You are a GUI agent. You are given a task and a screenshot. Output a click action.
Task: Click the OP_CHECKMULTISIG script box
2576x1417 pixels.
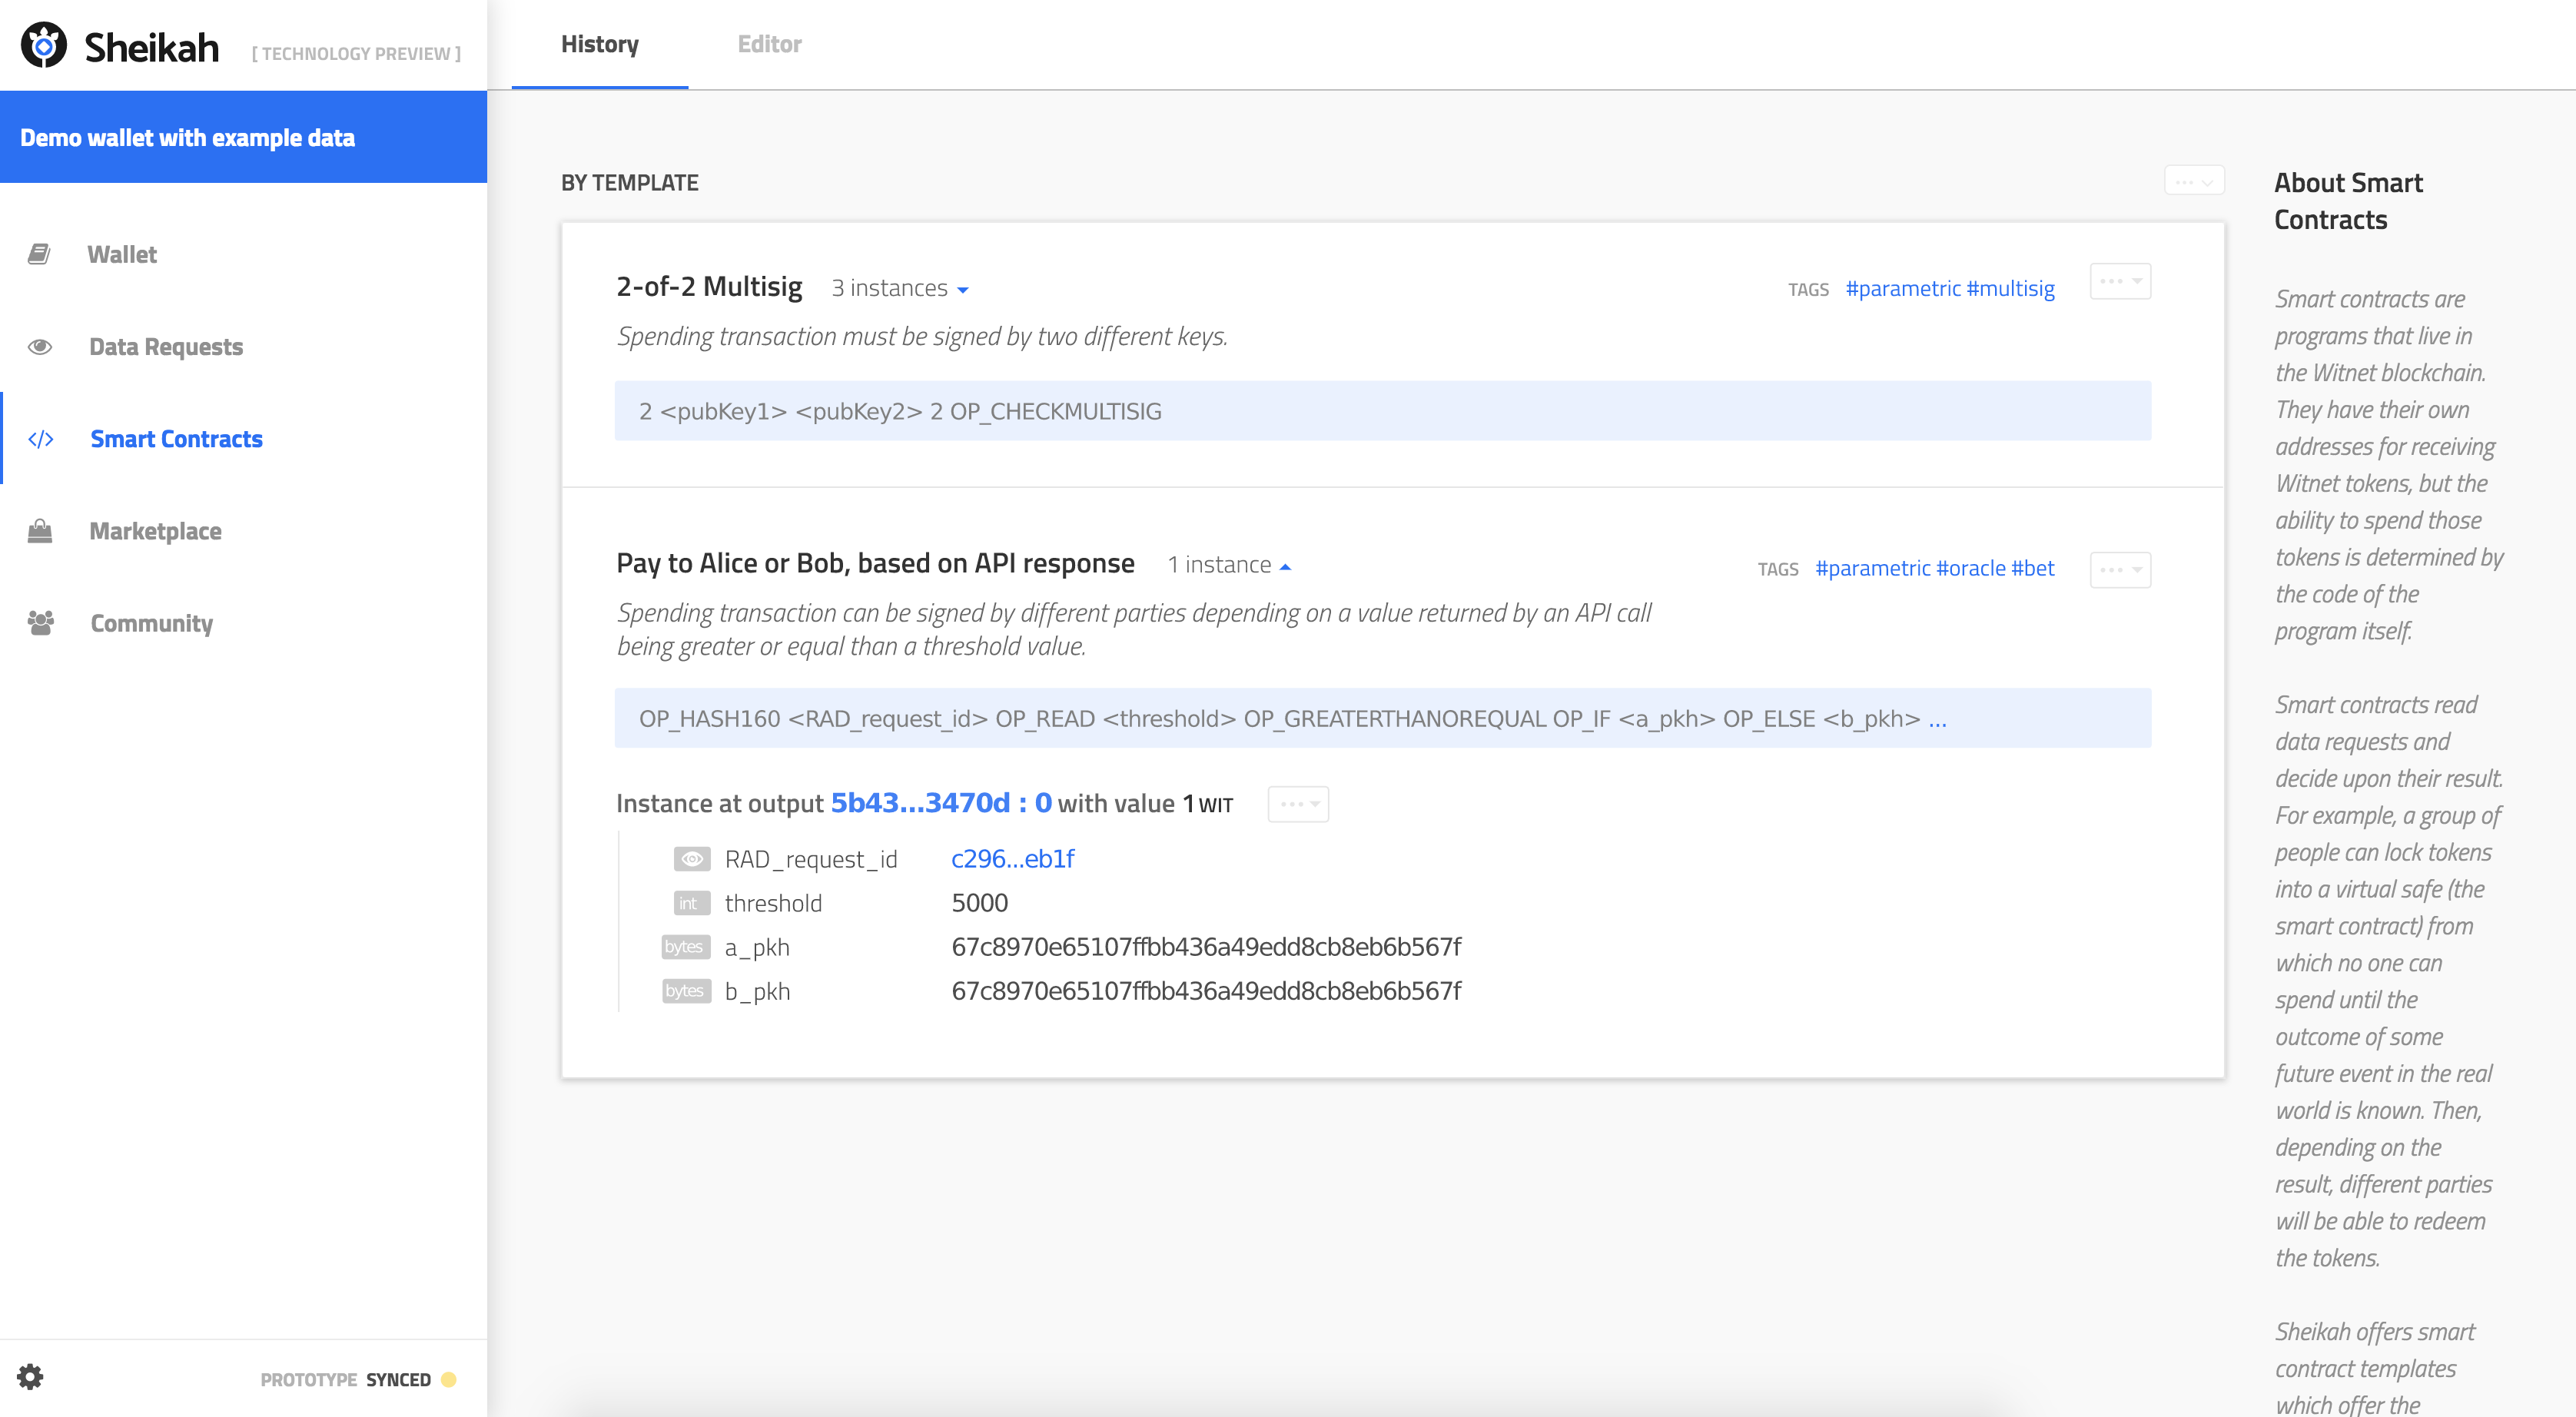tap(1382, 411)
